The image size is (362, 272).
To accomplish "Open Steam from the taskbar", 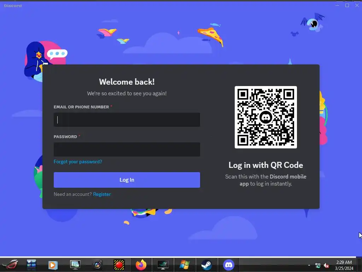I will pyautogui.click(x=206, y=265).
